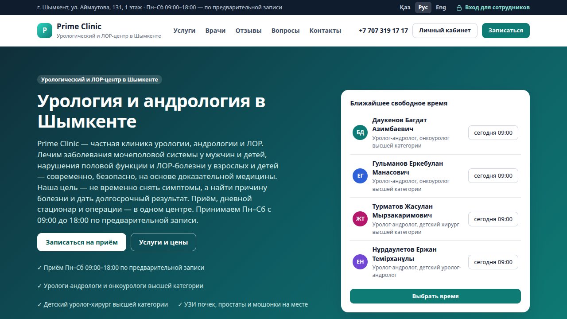
Task: Click the Prime Clinic green P logo icon
Action: point(45,31)
